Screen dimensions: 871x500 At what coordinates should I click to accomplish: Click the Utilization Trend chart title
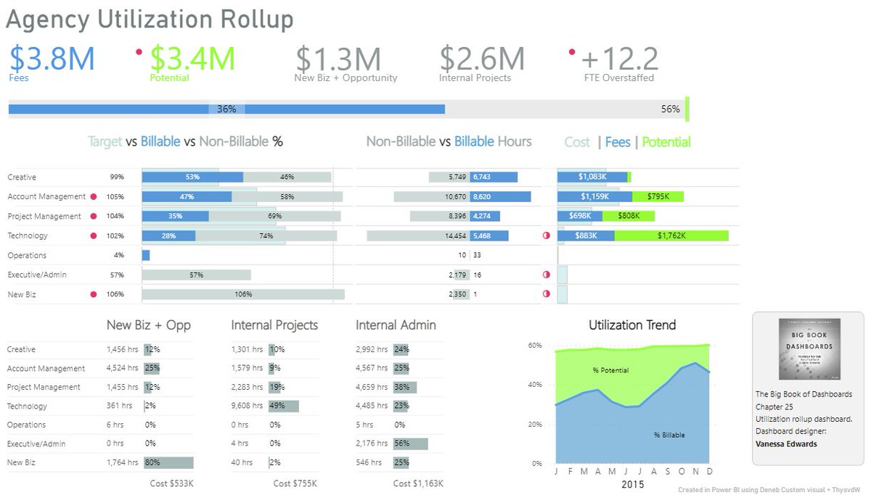tap(632, 325)
